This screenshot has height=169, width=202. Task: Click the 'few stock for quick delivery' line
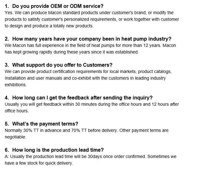pyautogui.click(x=39, y=163)
